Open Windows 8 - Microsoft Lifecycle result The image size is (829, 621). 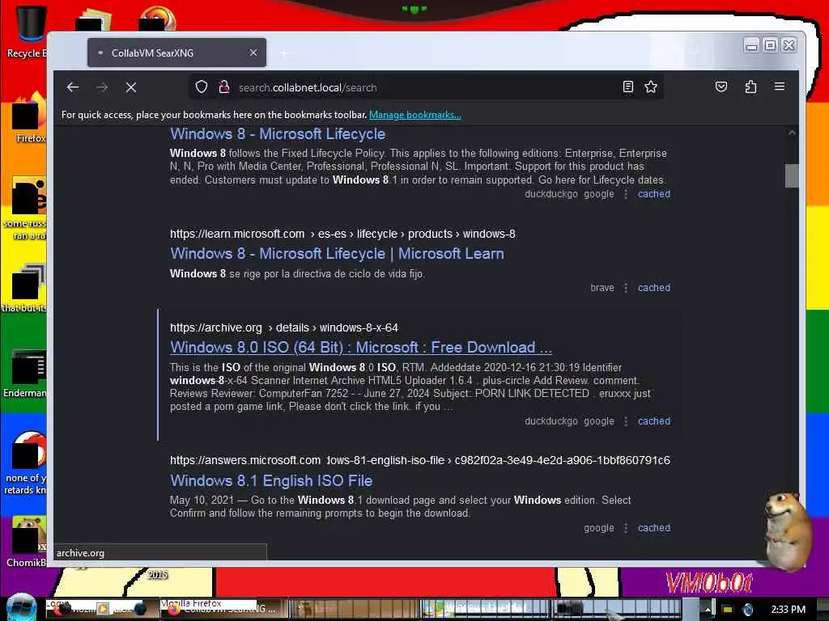coord(278,134)
